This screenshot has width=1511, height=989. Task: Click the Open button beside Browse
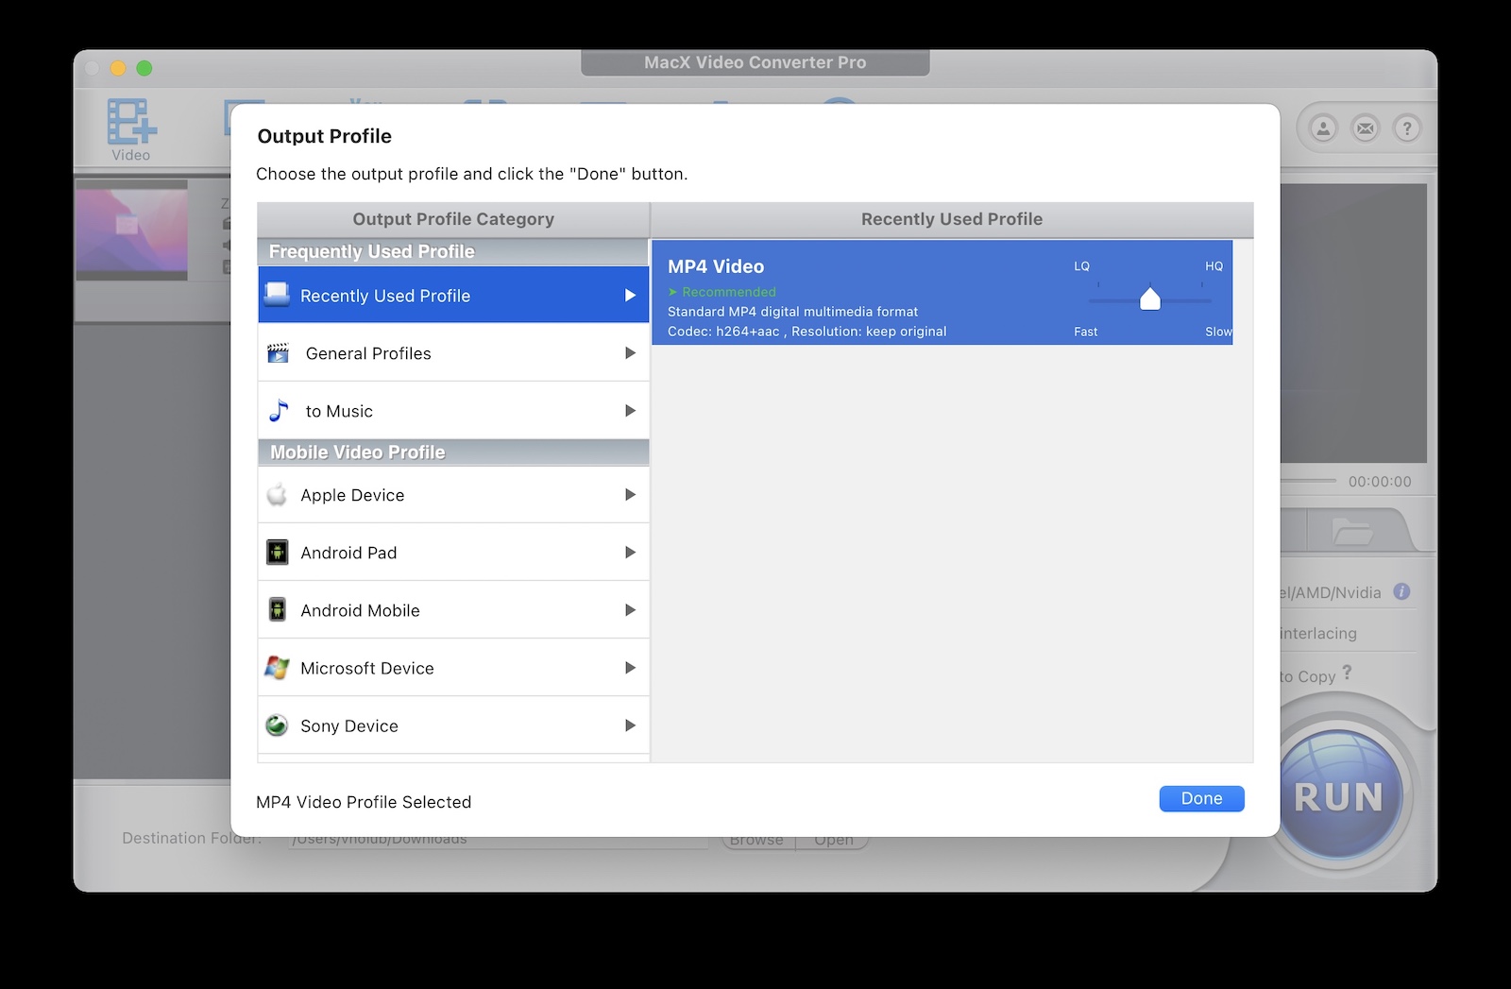[833, 840]
